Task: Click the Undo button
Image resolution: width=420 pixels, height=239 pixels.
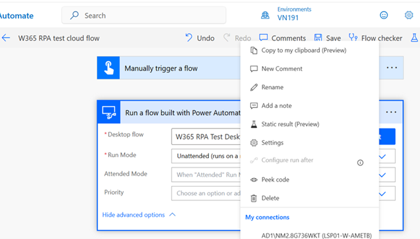Action: [200, 38]
